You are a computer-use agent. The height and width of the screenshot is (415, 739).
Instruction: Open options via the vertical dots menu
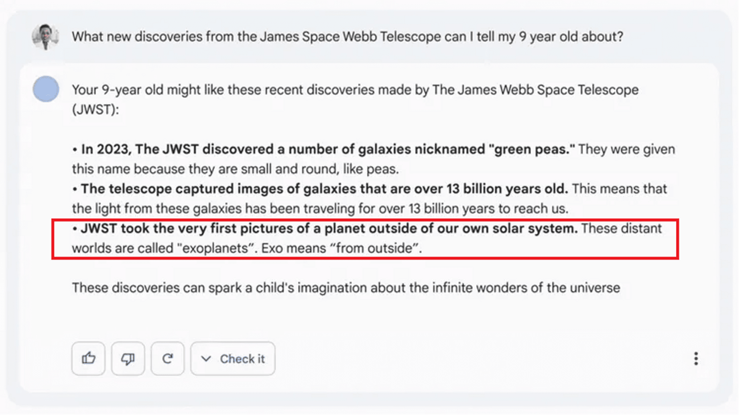pyautogui.click(x=696, y=359)
